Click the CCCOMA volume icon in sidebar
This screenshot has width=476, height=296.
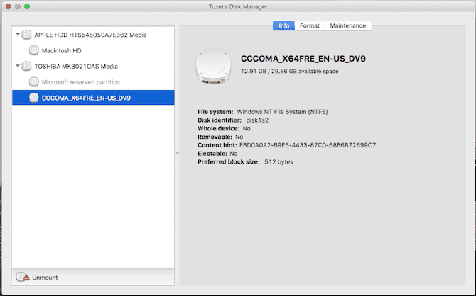tap(34, 98)
